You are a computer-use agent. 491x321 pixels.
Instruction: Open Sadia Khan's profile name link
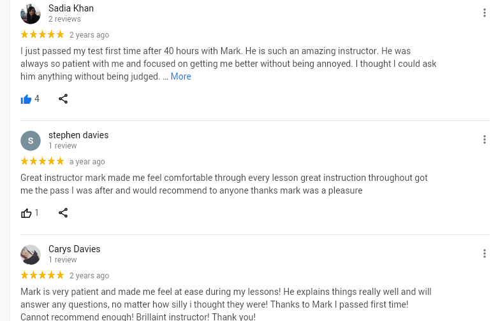(x=71, y=8)
